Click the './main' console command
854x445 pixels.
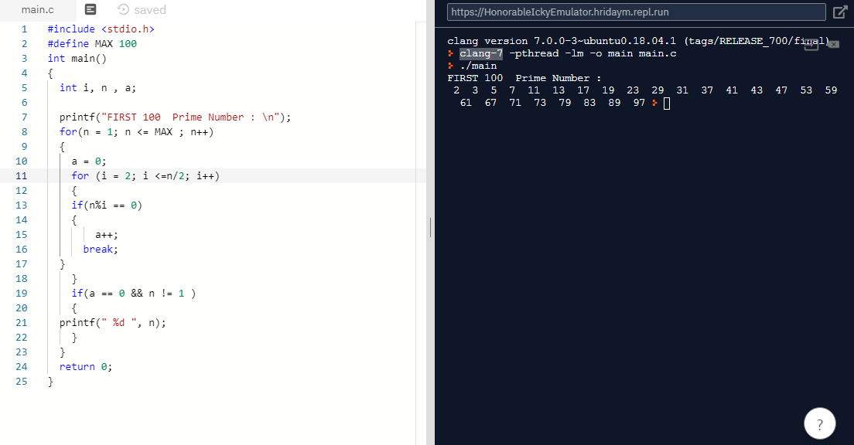[x=478, y=66]
